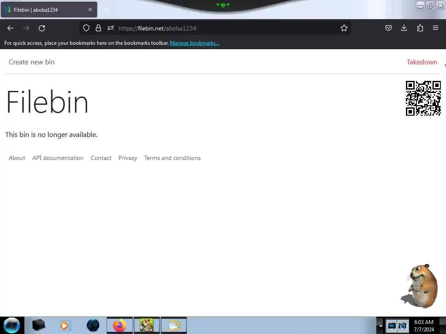Save page to Pocket
The height and width of the screenshot is (334, 446).
[x=389, y=28]
